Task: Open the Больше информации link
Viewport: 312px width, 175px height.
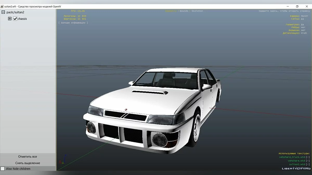Action: (x=73, y=23)
